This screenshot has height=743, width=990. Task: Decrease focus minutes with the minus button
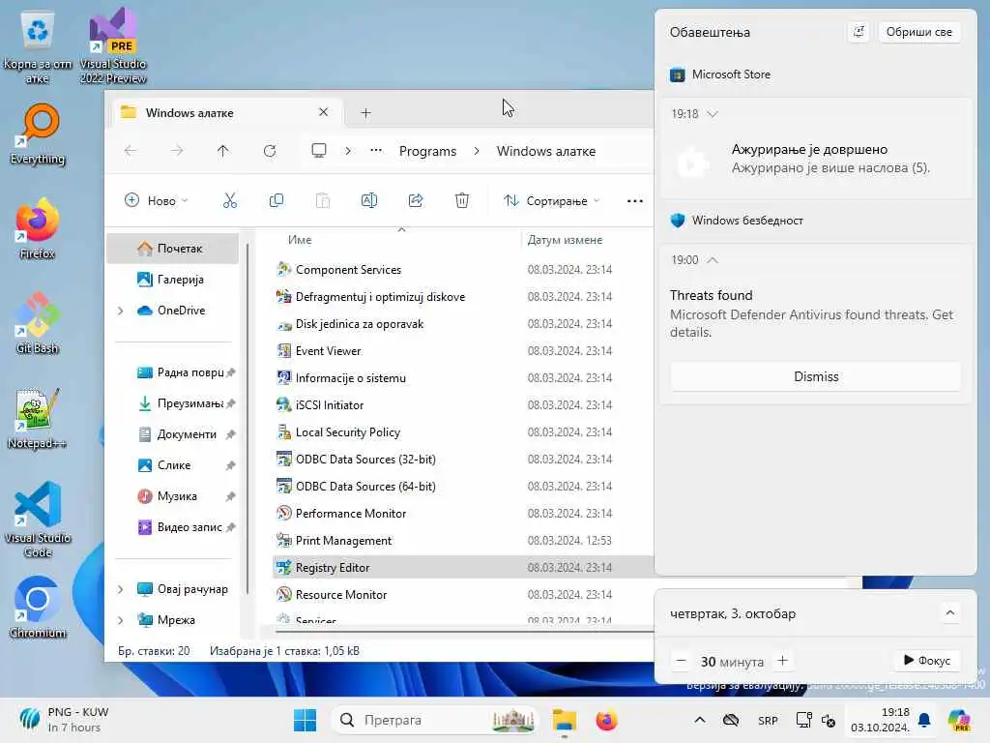[681, 661]
